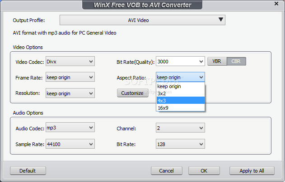Viewport: 285px width, 182px height.
Task: Expand the Sample Rate 44100 dropdown
Action: [x=70, y=144]
